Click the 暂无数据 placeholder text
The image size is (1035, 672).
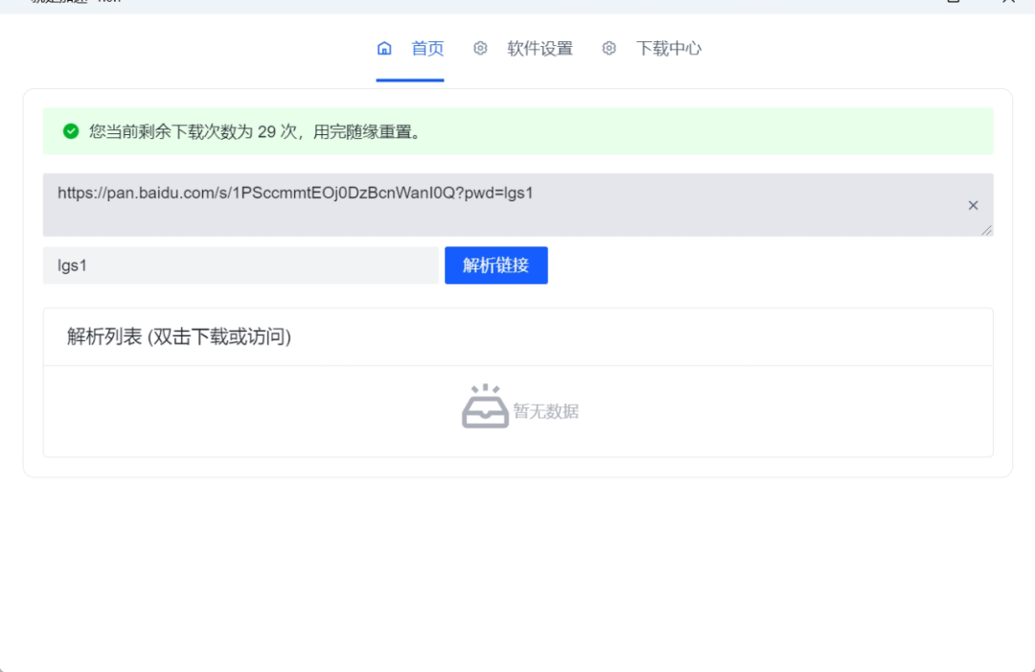546,412
